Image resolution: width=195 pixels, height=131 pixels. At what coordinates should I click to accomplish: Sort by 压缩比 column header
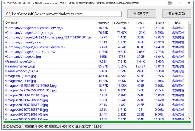(159, 23)
